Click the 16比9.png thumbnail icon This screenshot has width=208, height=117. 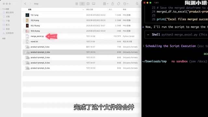pyautogui.click(x=27, y=31)
